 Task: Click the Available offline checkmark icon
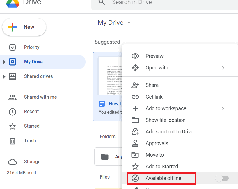pos(135,178)
